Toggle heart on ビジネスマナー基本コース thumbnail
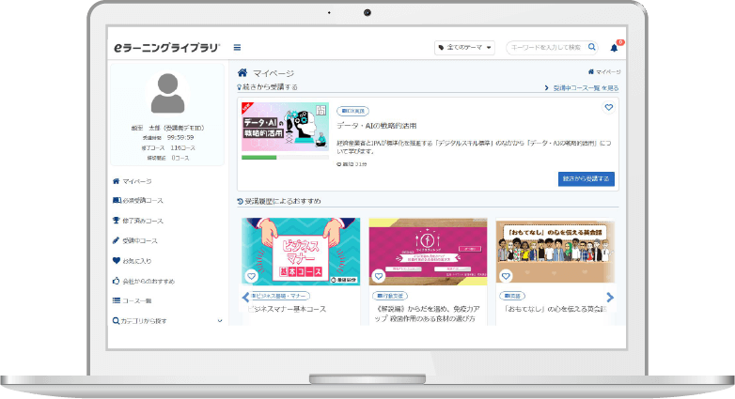The image size is (735, 399). (251, 276)
